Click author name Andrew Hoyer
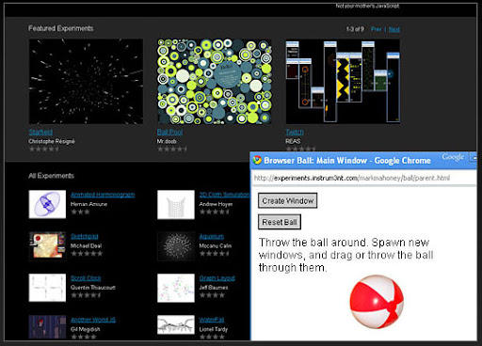This screenshot has width=482, height=346. click(216, 204)
